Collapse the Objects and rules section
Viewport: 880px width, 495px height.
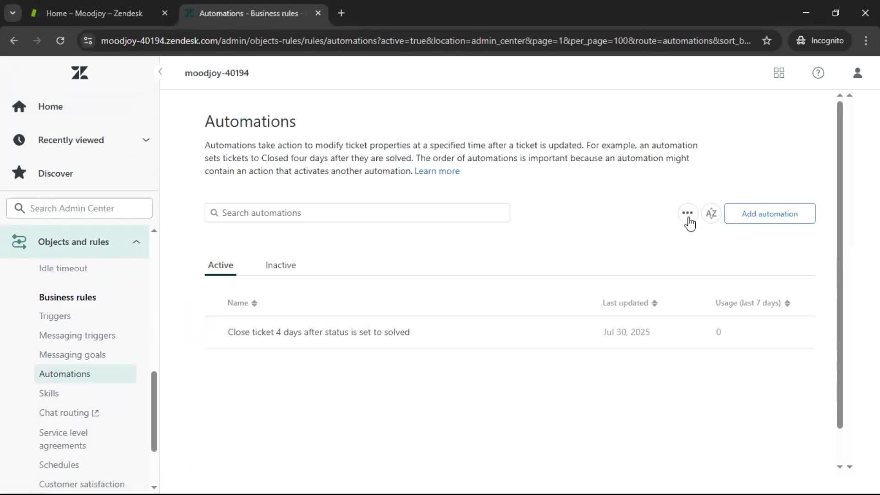(136, 242)
